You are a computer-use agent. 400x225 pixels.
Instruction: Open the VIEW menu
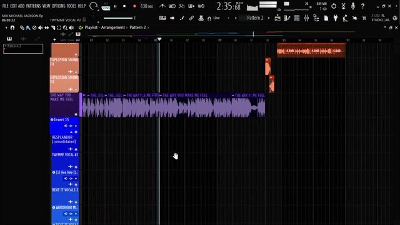(46, 6)
